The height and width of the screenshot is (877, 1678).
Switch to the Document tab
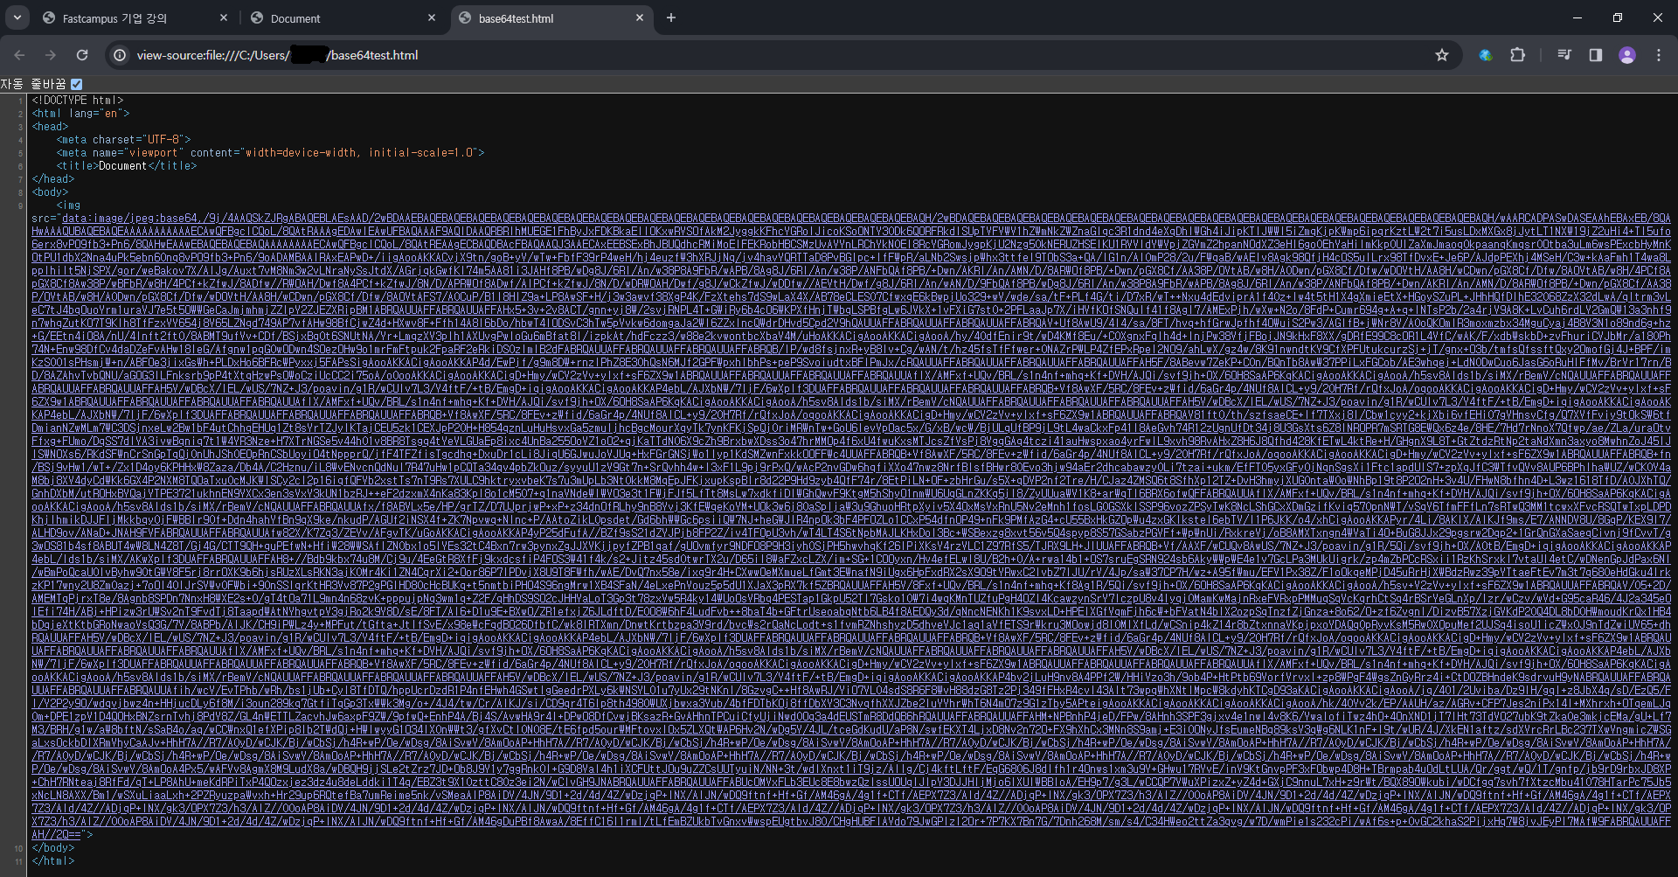pyautogui.click(x=343, y=17)
